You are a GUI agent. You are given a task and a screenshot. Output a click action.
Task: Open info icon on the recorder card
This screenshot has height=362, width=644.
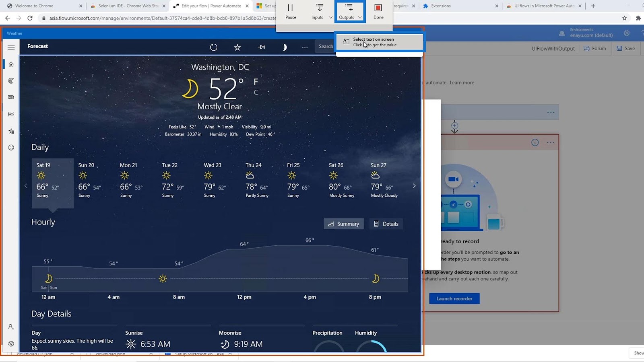[x=535, y=142]
